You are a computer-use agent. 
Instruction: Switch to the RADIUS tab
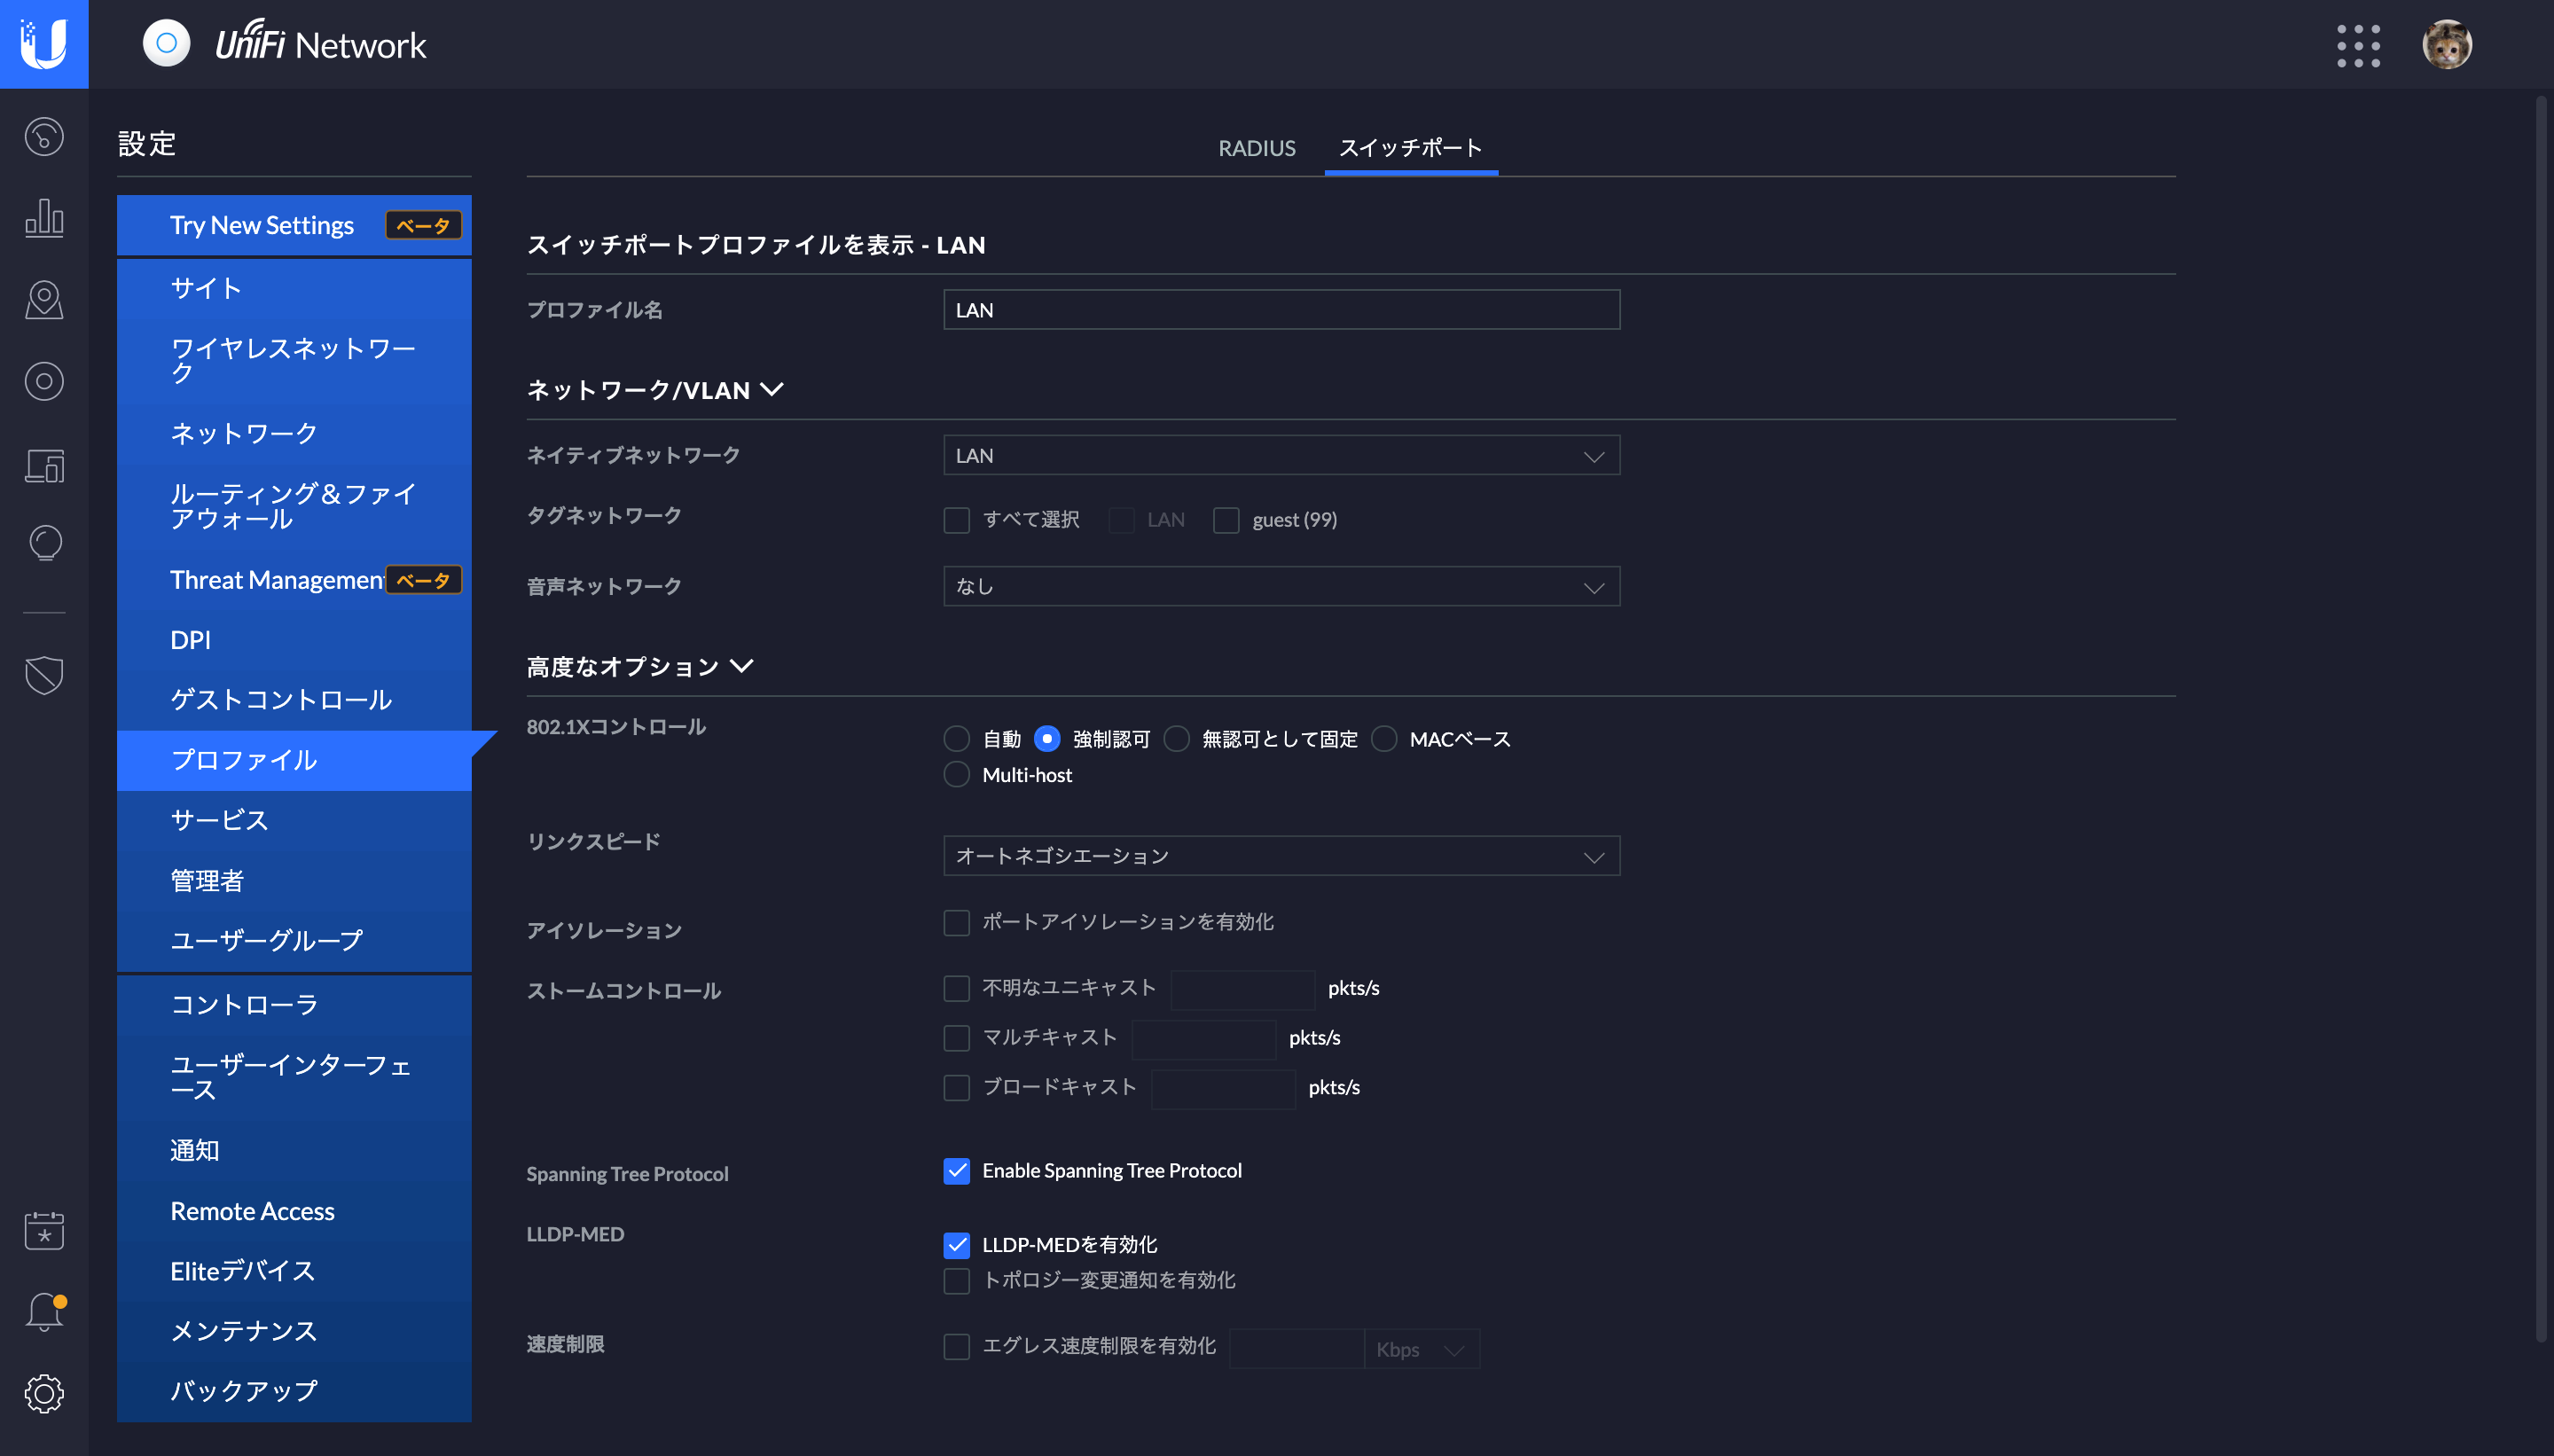click(x=1256, y=148)
